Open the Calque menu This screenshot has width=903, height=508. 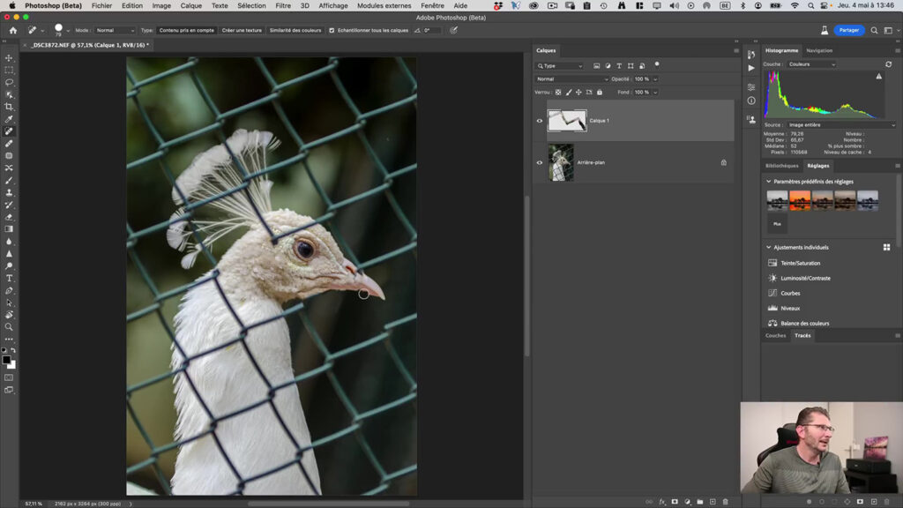(x=190, y=6)
